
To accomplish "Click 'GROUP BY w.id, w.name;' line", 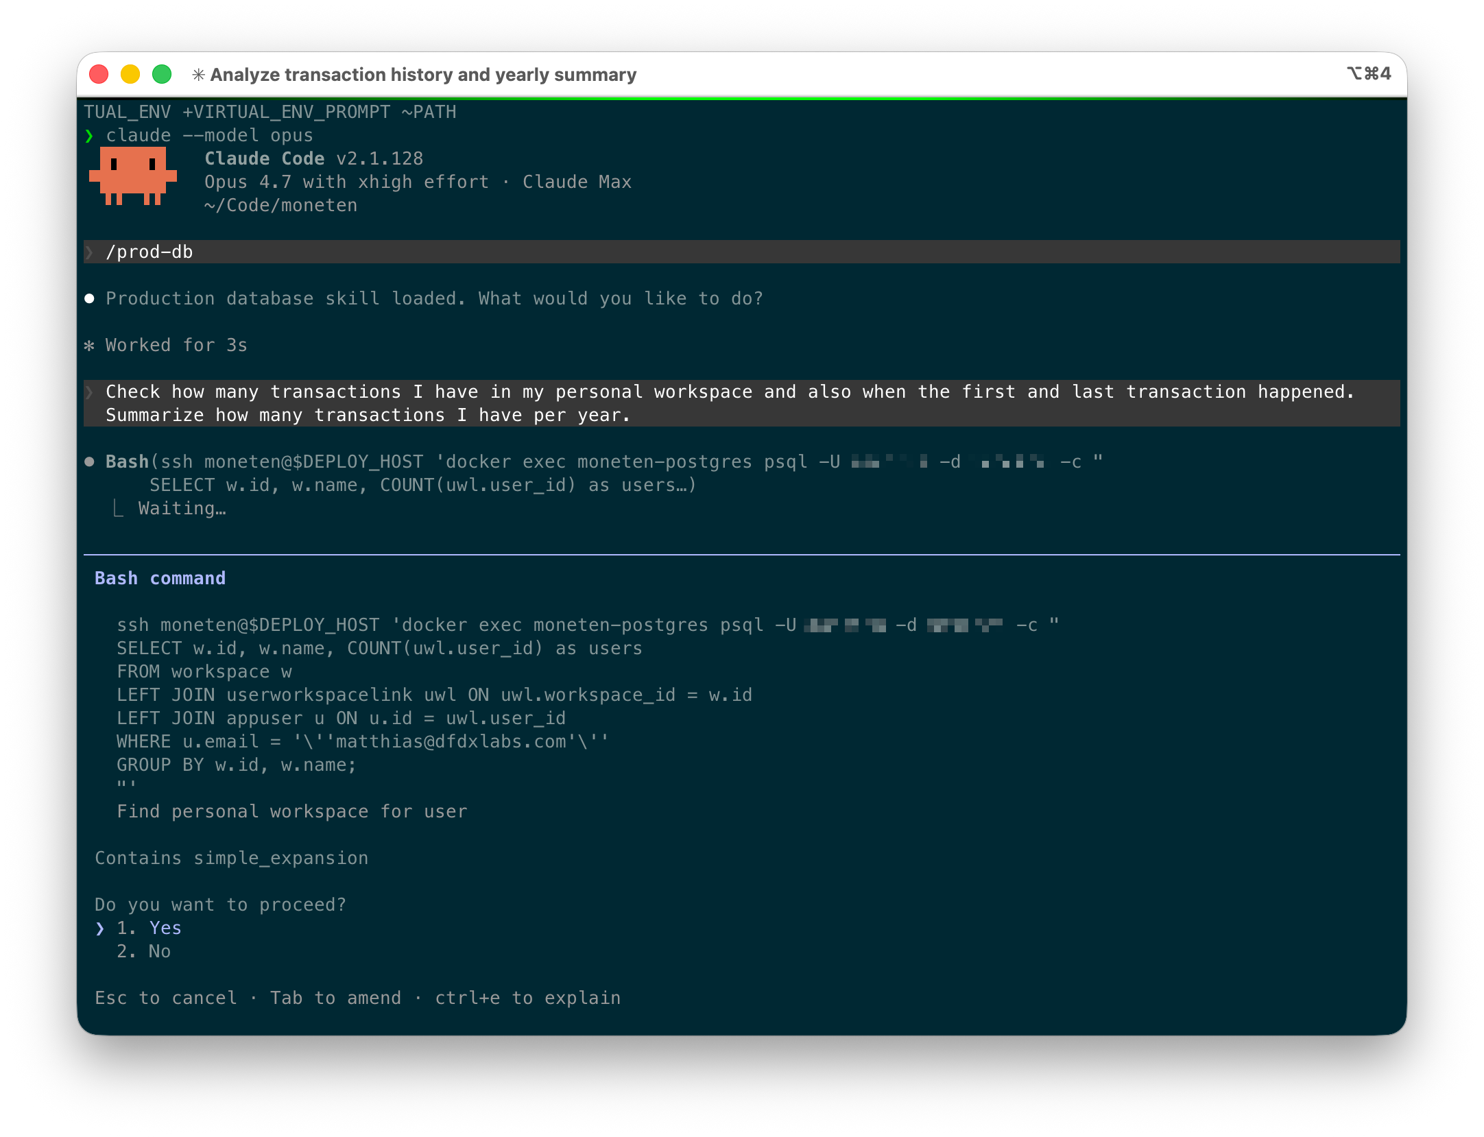I will pos(237,765).
